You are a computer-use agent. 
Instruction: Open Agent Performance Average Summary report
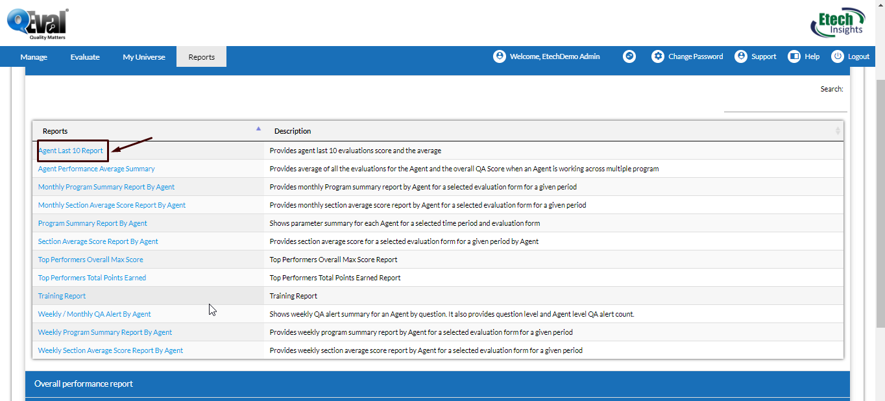[97, 169]
